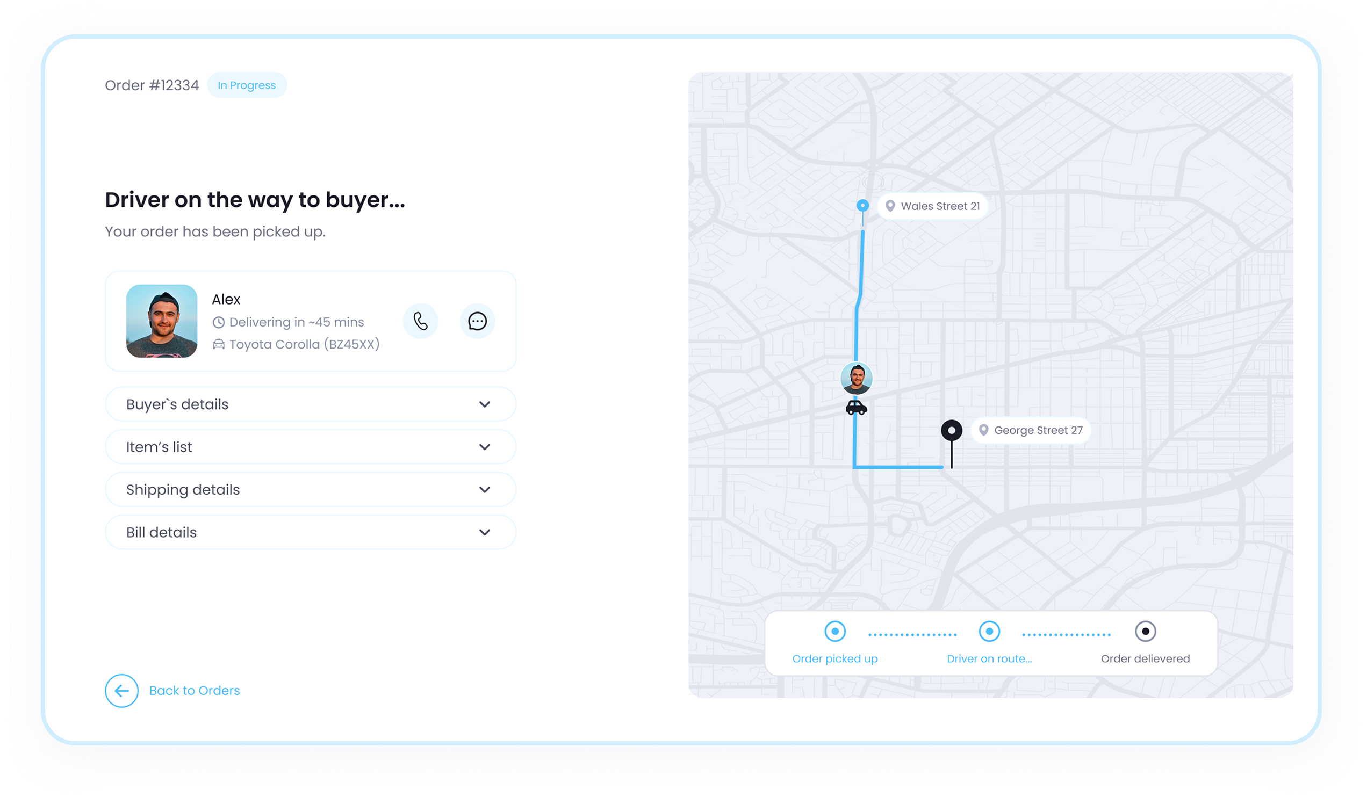Screen dimensions: 1367x797
Task: Click driver avatar on the map route
Action: [856, 378]
